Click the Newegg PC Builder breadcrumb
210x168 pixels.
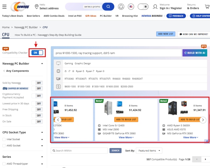point(26,27)
